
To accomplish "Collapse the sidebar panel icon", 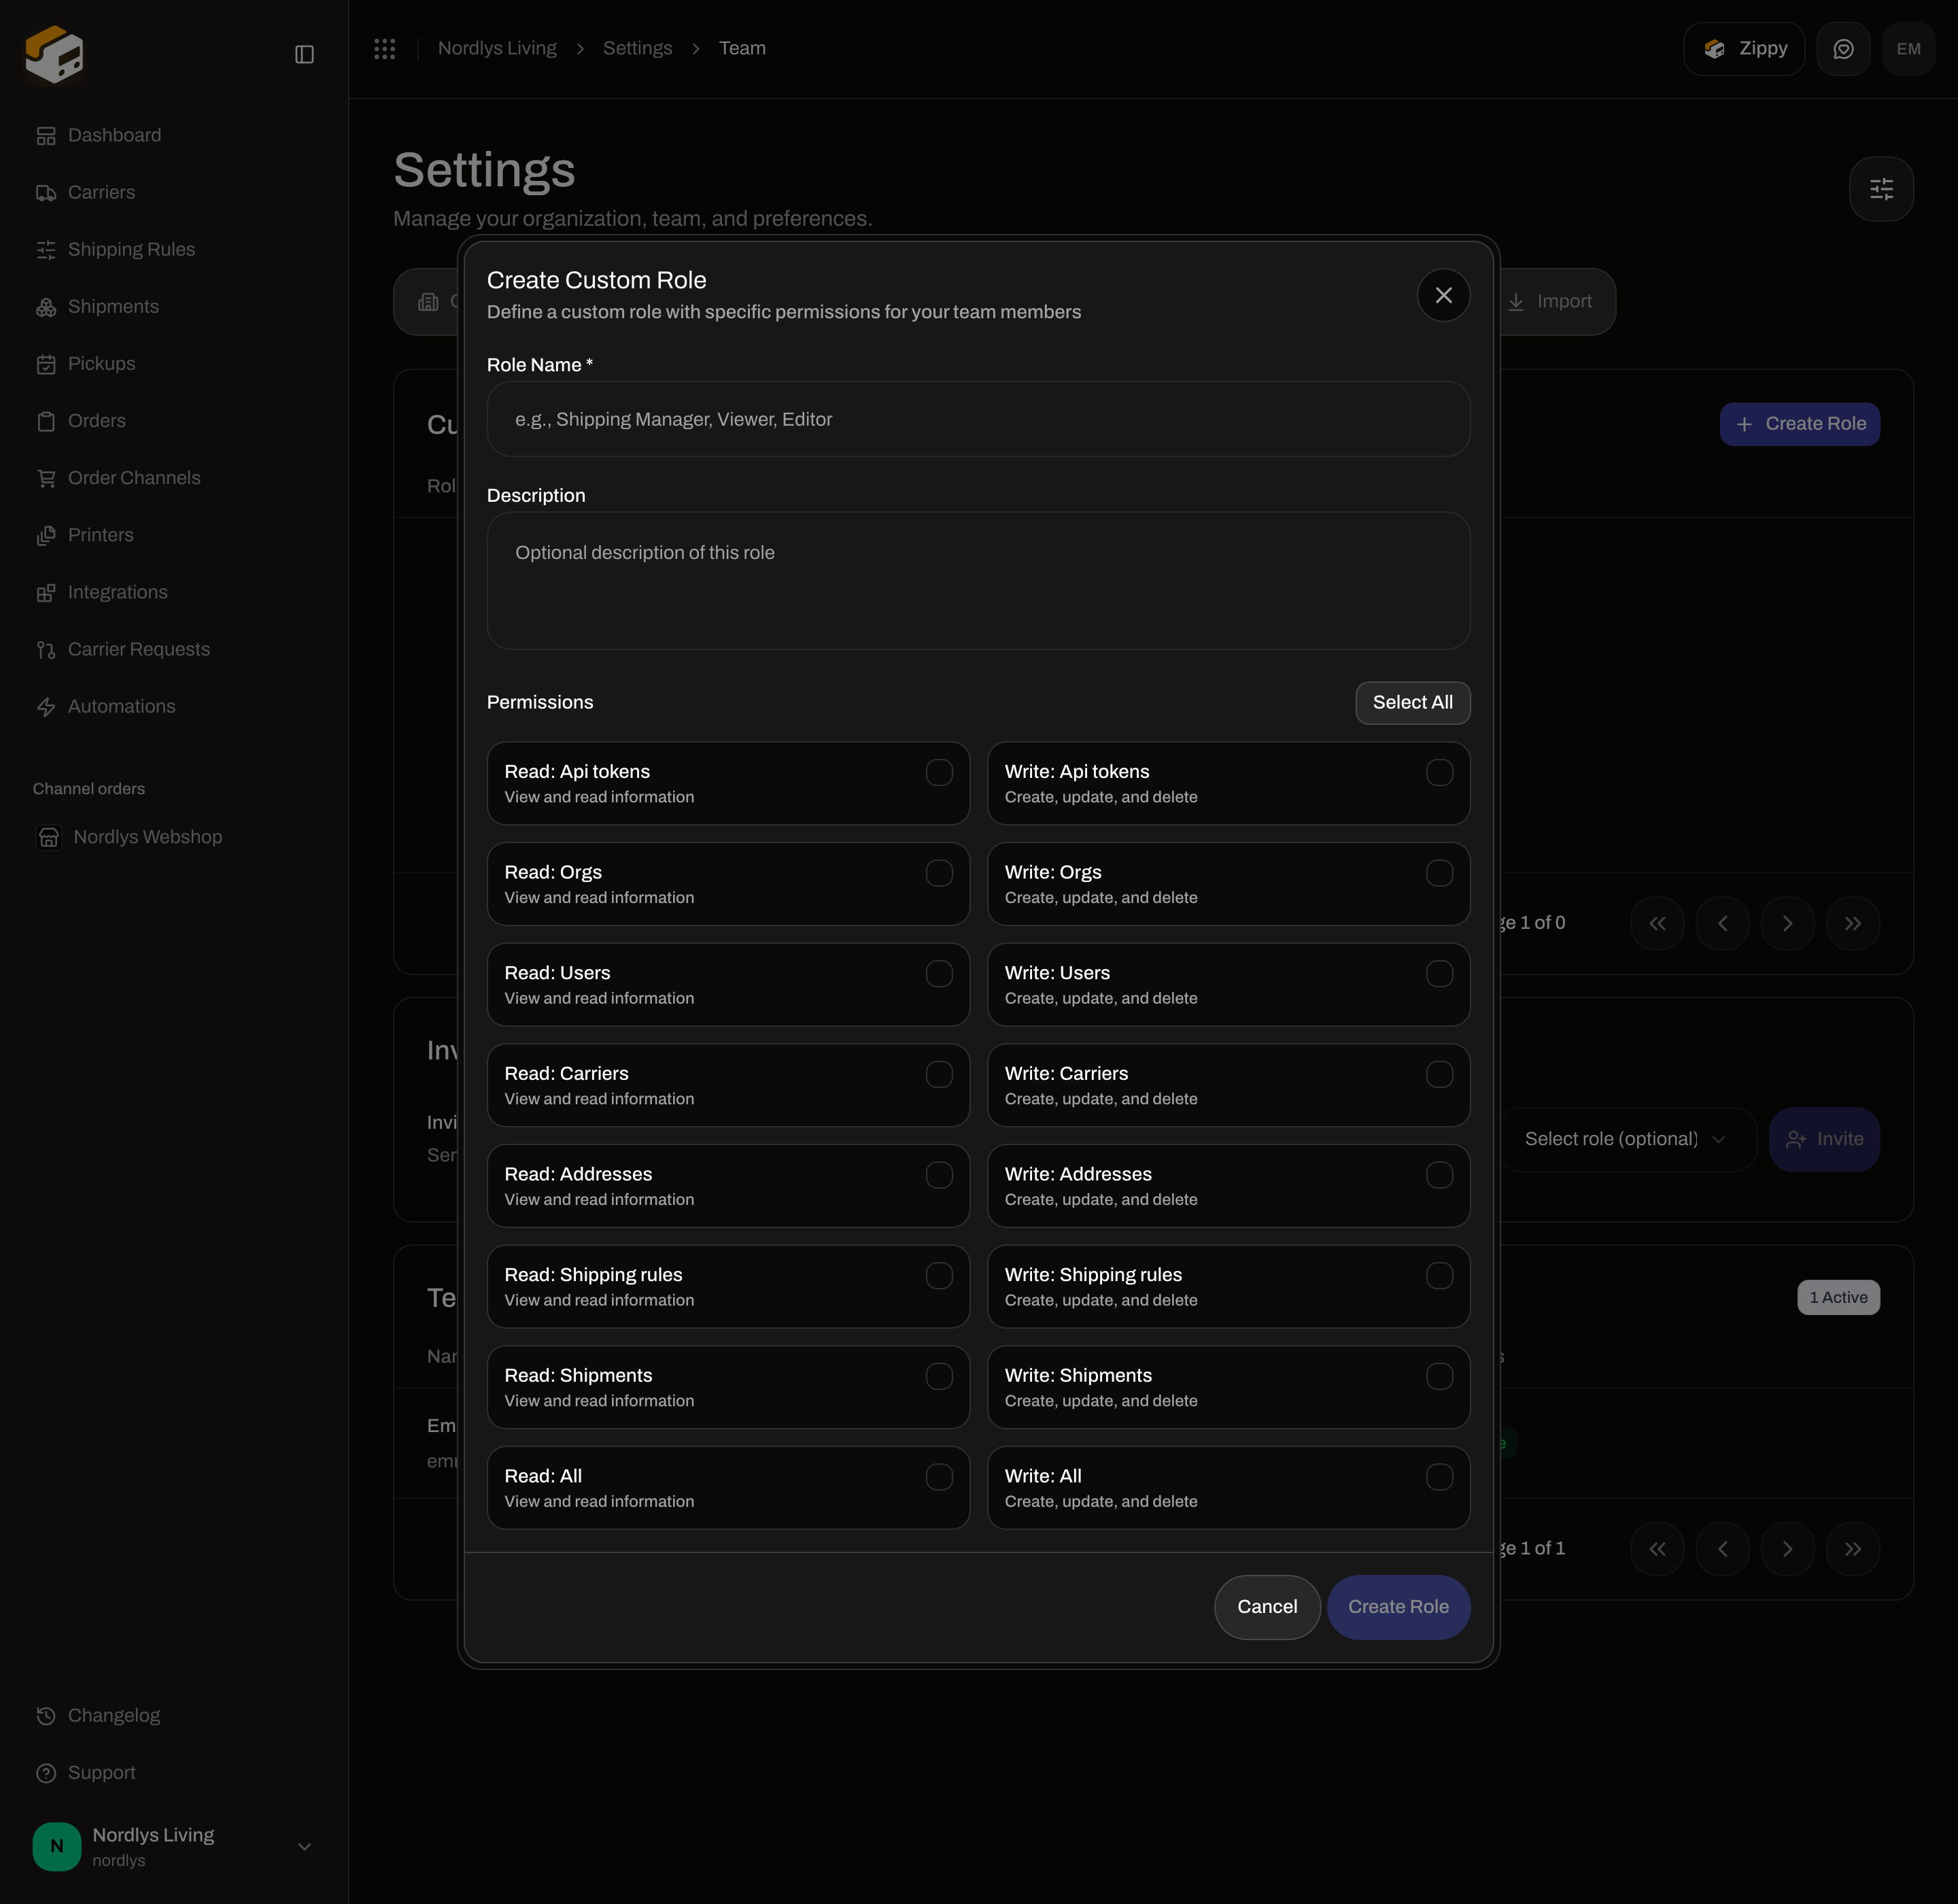I will pos(305,54).
